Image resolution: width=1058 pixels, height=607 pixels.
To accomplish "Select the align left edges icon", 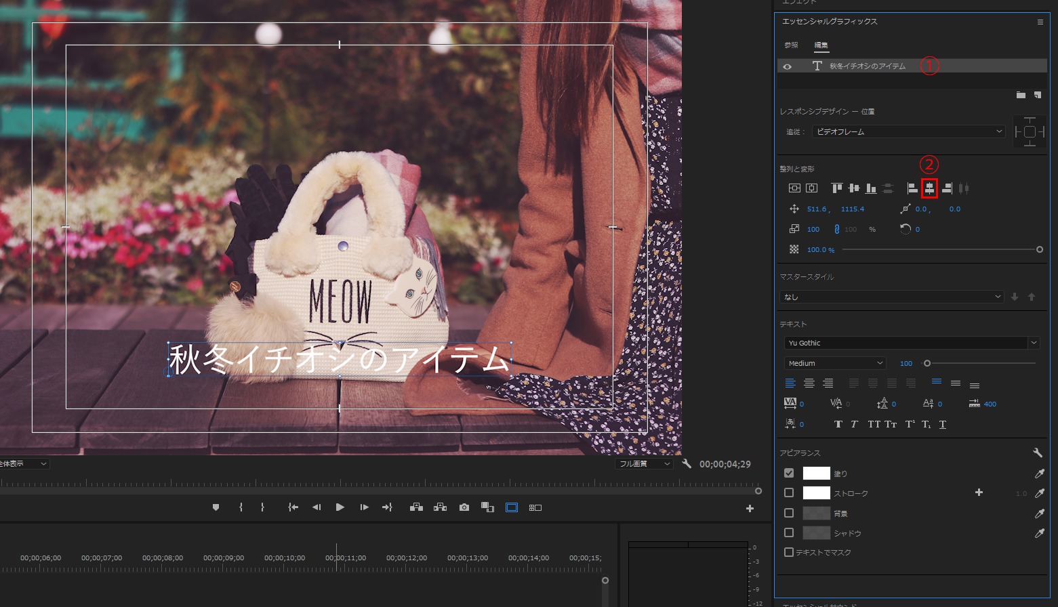I will (x=912, y=188).
